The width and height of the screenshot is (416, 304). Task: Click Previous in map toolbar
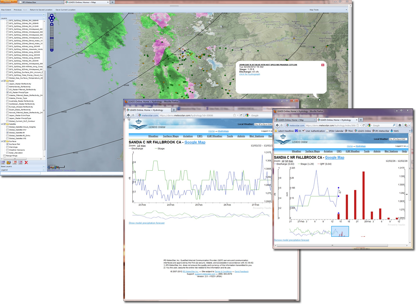click(x=18, y=10)
